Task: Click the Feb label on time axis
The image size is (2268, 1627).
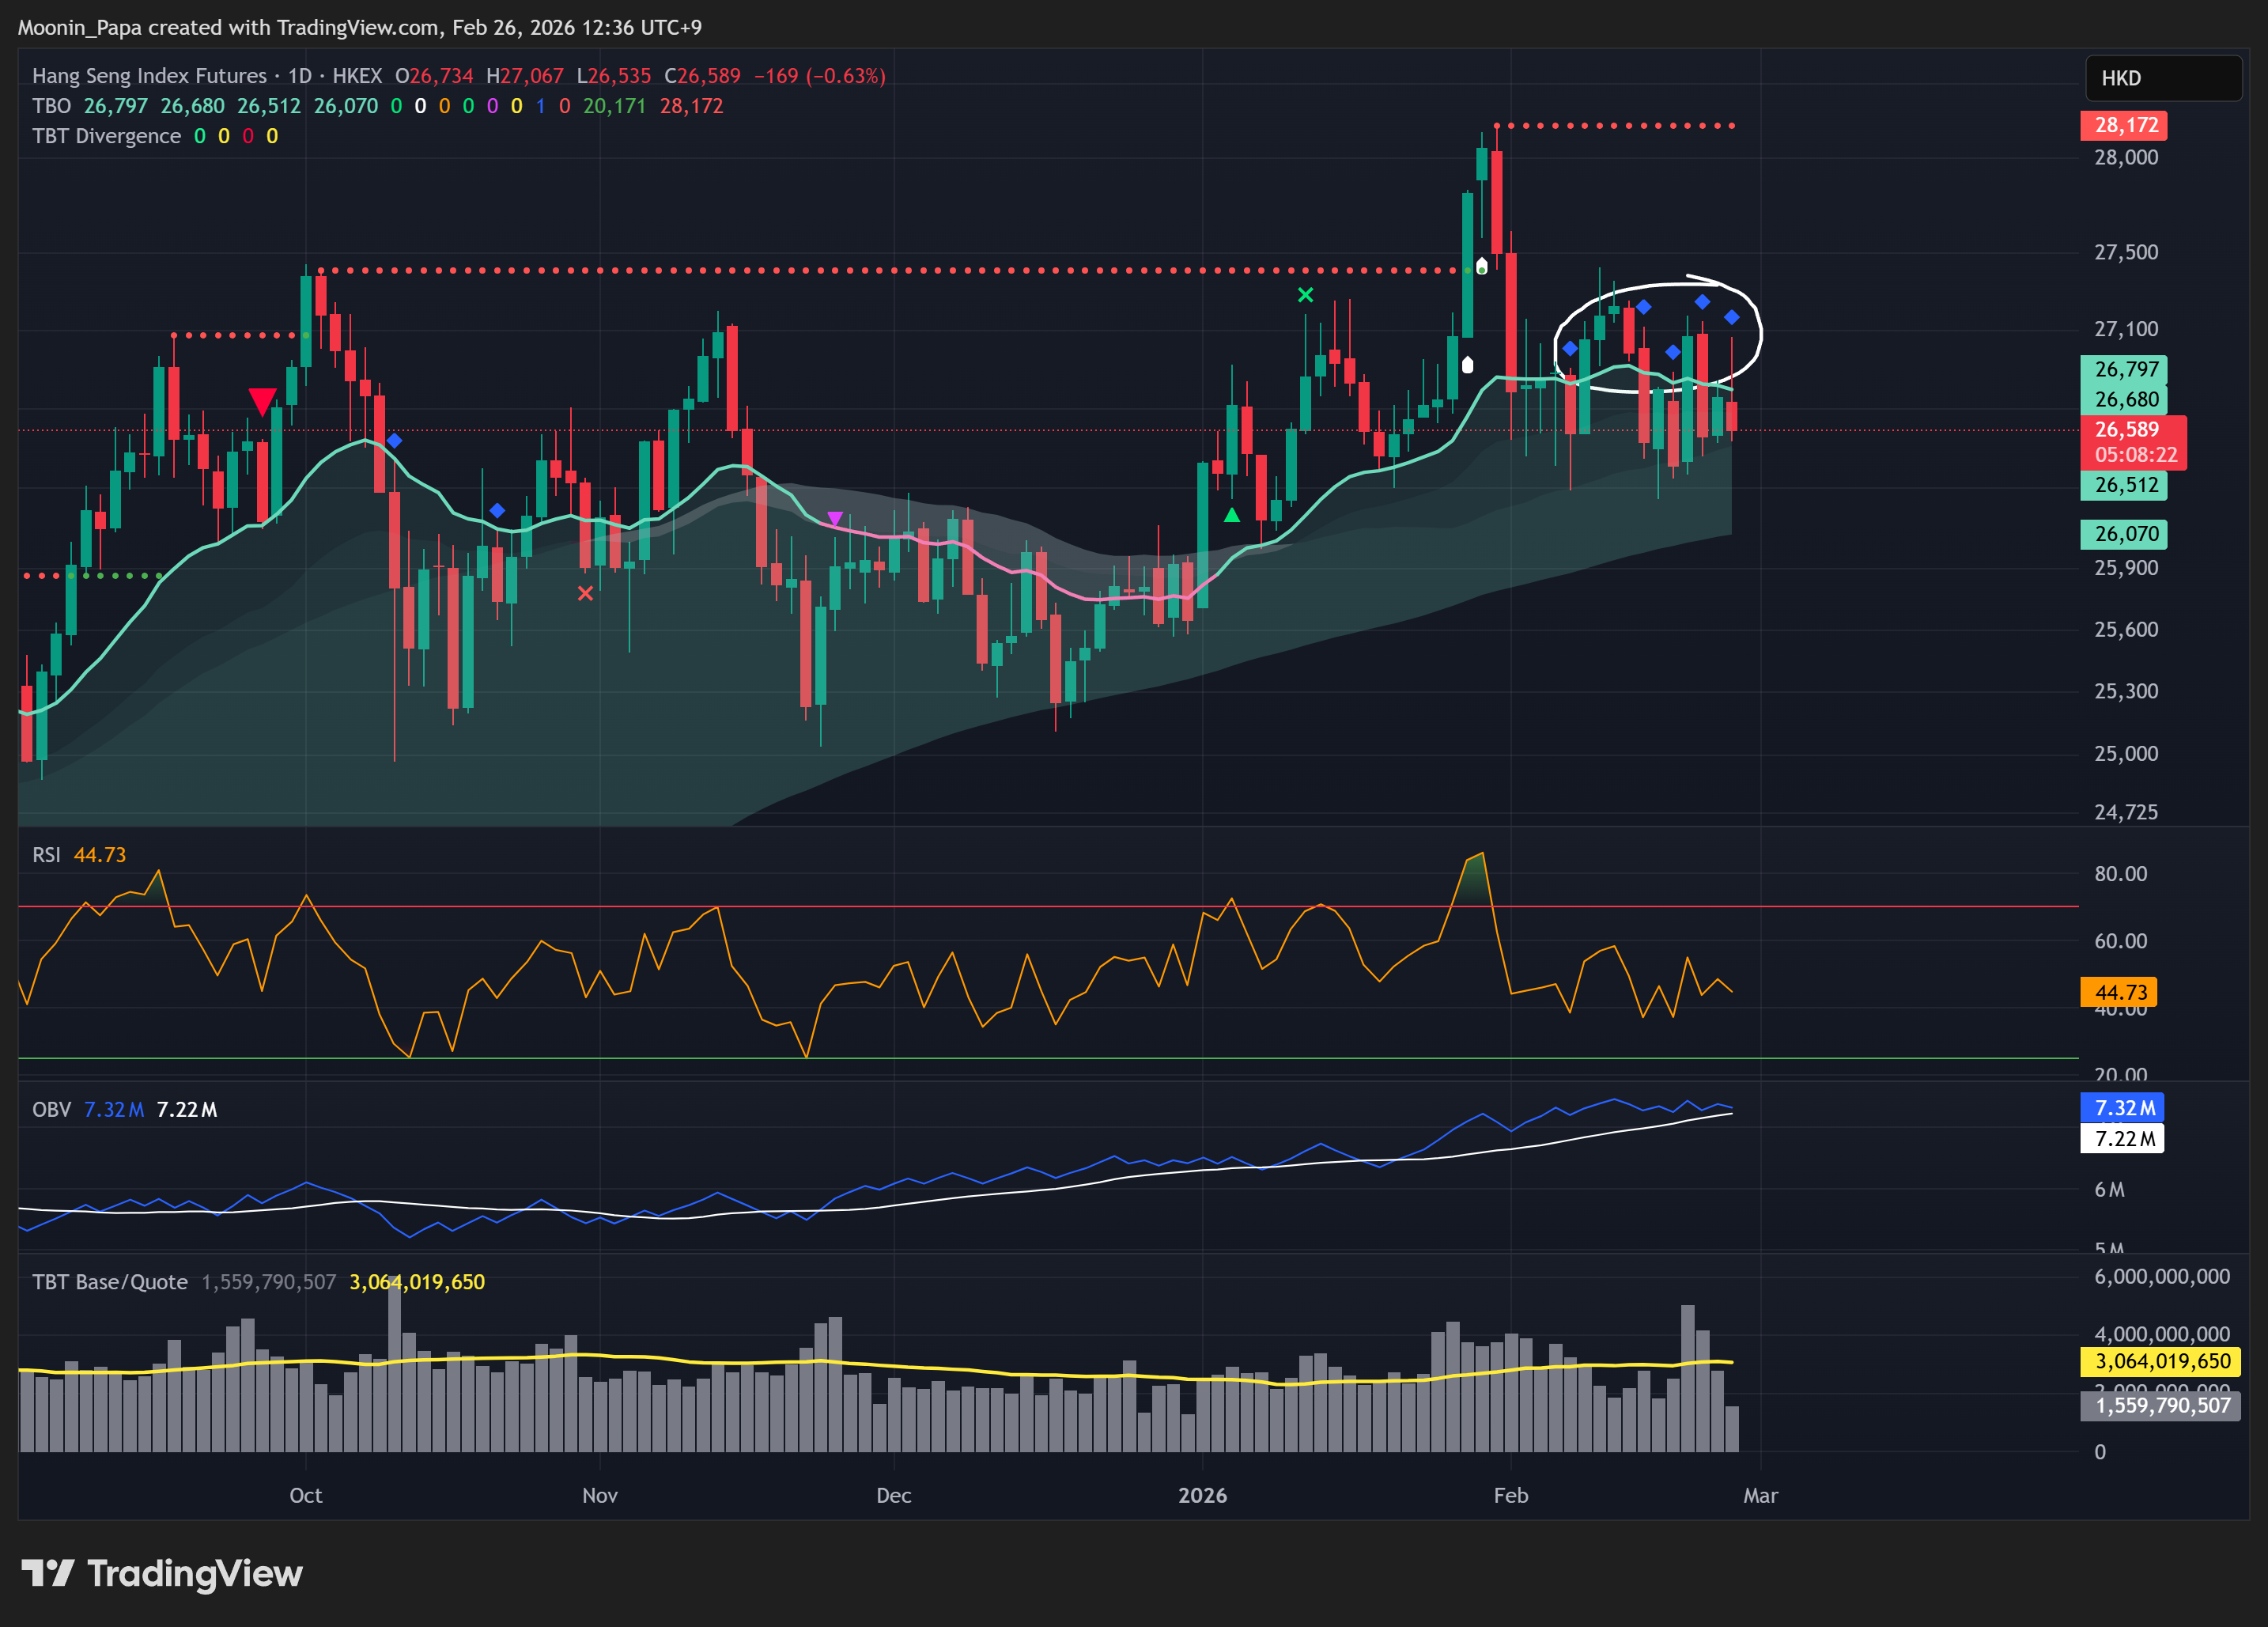Action: pos(1510,1495)
